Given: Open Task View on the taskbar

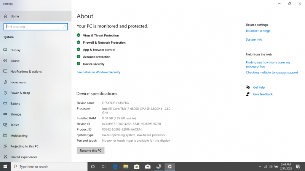Looking at the screenshot, I should [x=104, y=166].
